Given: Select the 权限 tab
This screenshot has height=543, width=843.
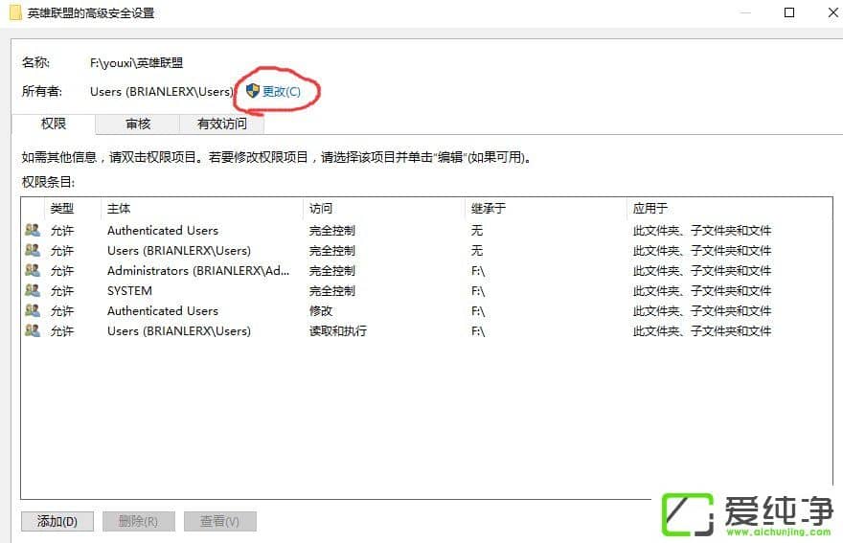Looking at the screenshot, I should point(54,124).
